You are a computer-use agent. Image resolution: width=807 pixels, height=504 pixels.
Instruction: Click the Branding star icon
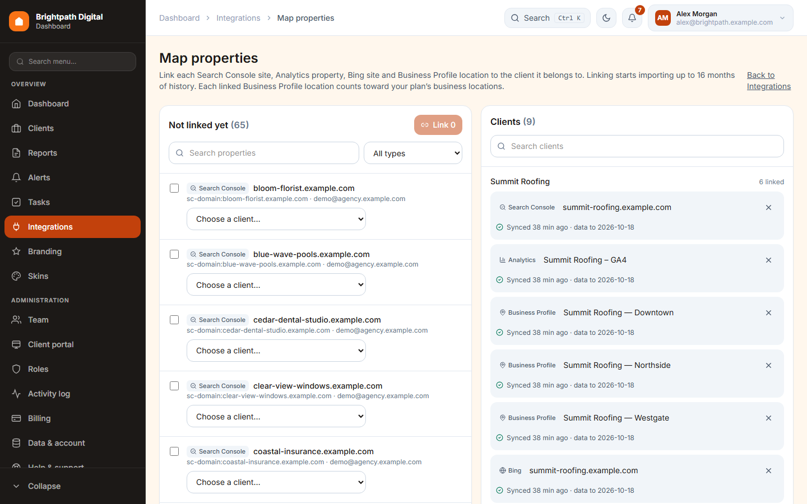16,251
